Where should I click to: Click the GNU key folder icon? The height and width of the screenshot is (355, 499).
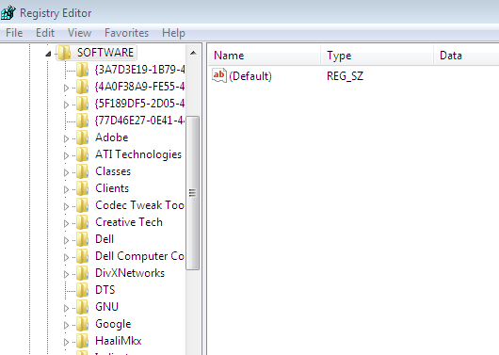point(83,307)
